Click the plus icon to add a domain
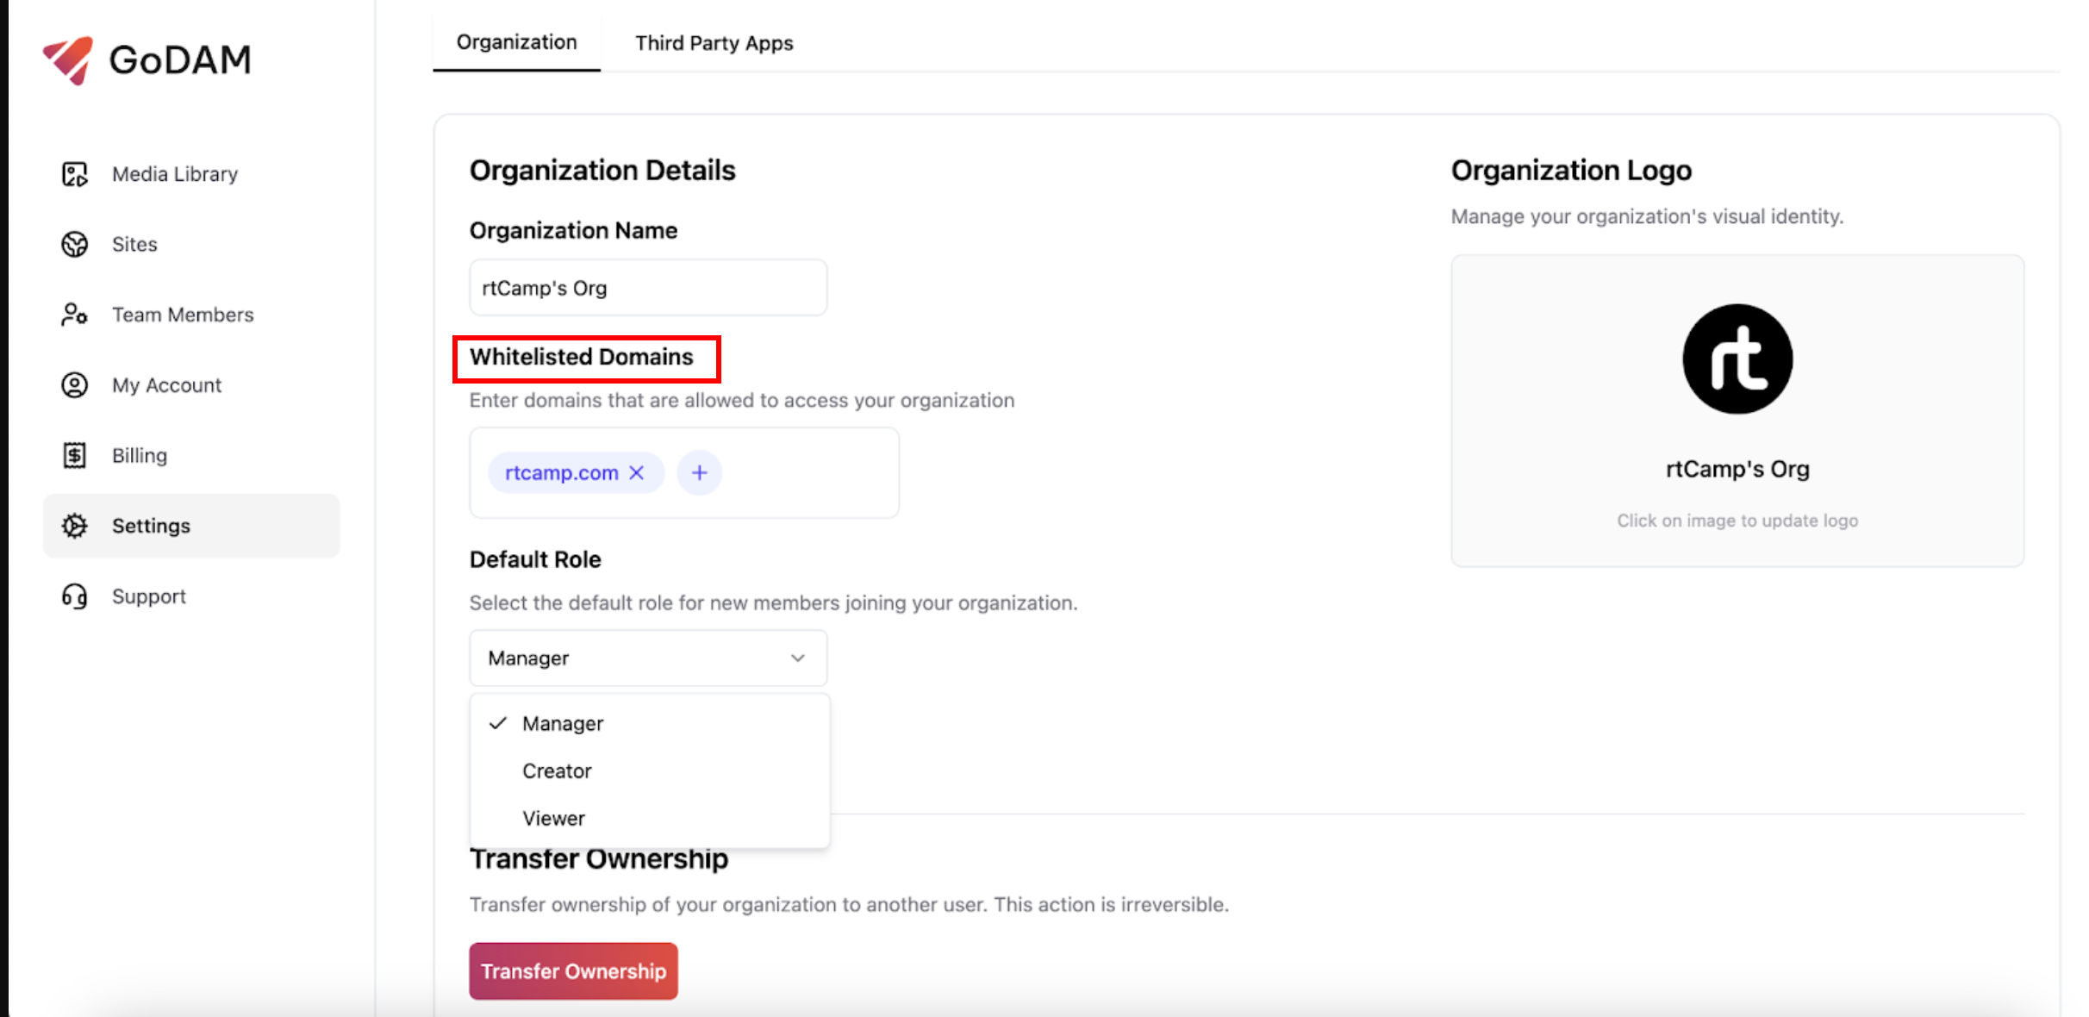2089x1017 pixels. (699, 472)
